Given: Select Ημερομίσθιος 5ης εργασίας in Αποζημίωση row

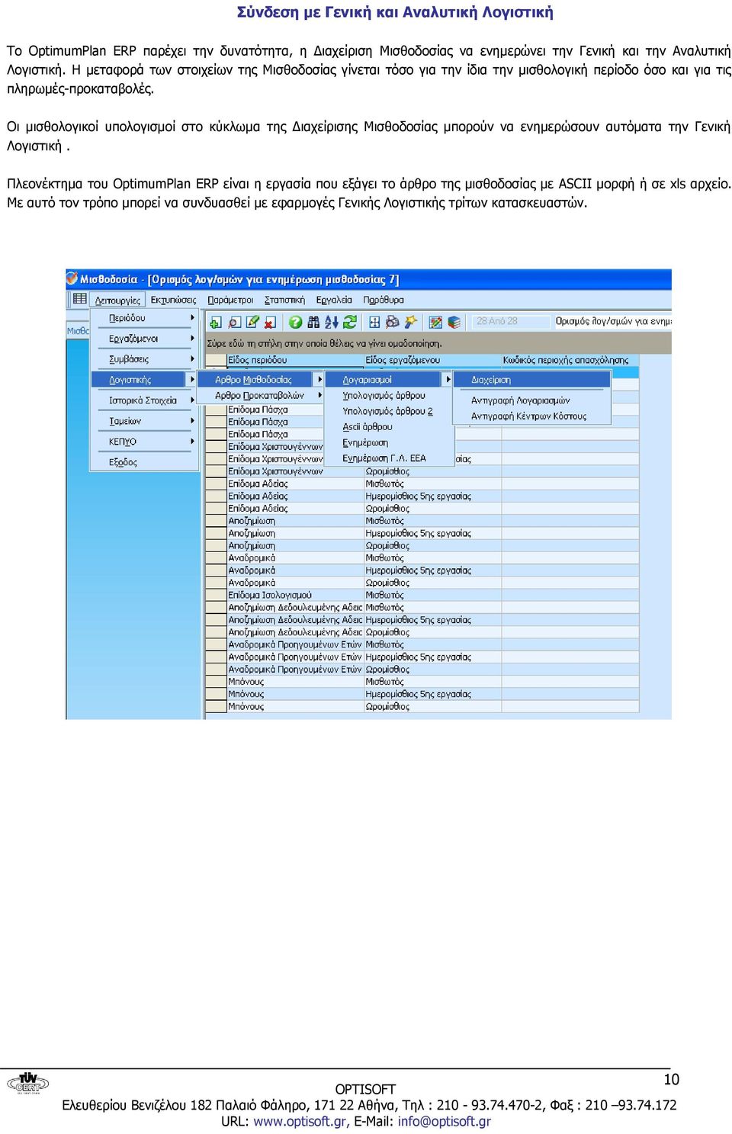Looking at the screenshot, I should pos(432,533).
